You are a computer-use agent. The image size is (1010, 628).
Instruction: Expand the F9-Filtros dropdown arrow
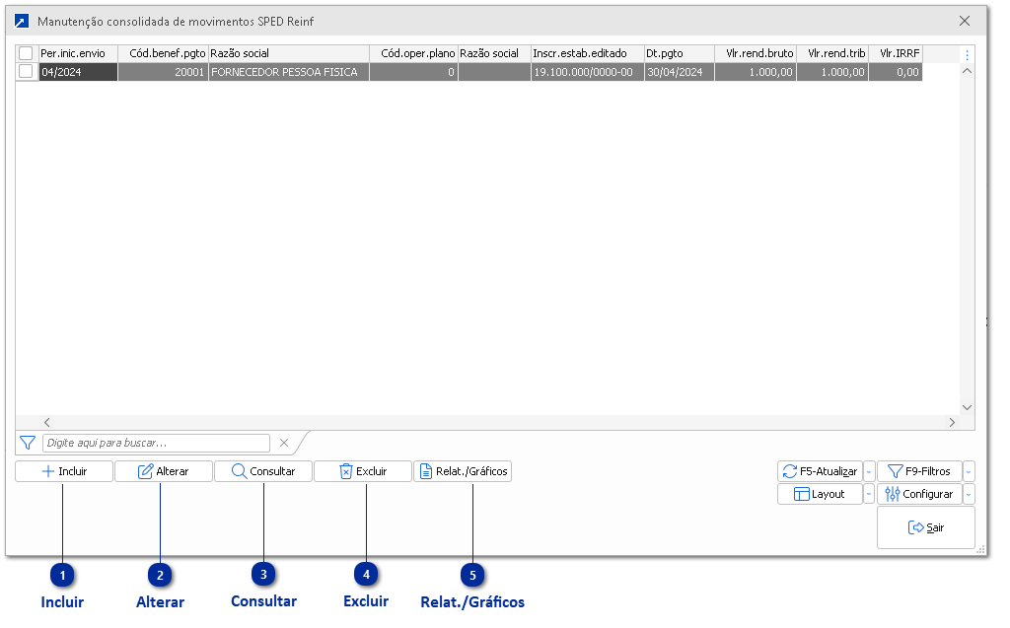pyautogui.click(x=969, y=471)
